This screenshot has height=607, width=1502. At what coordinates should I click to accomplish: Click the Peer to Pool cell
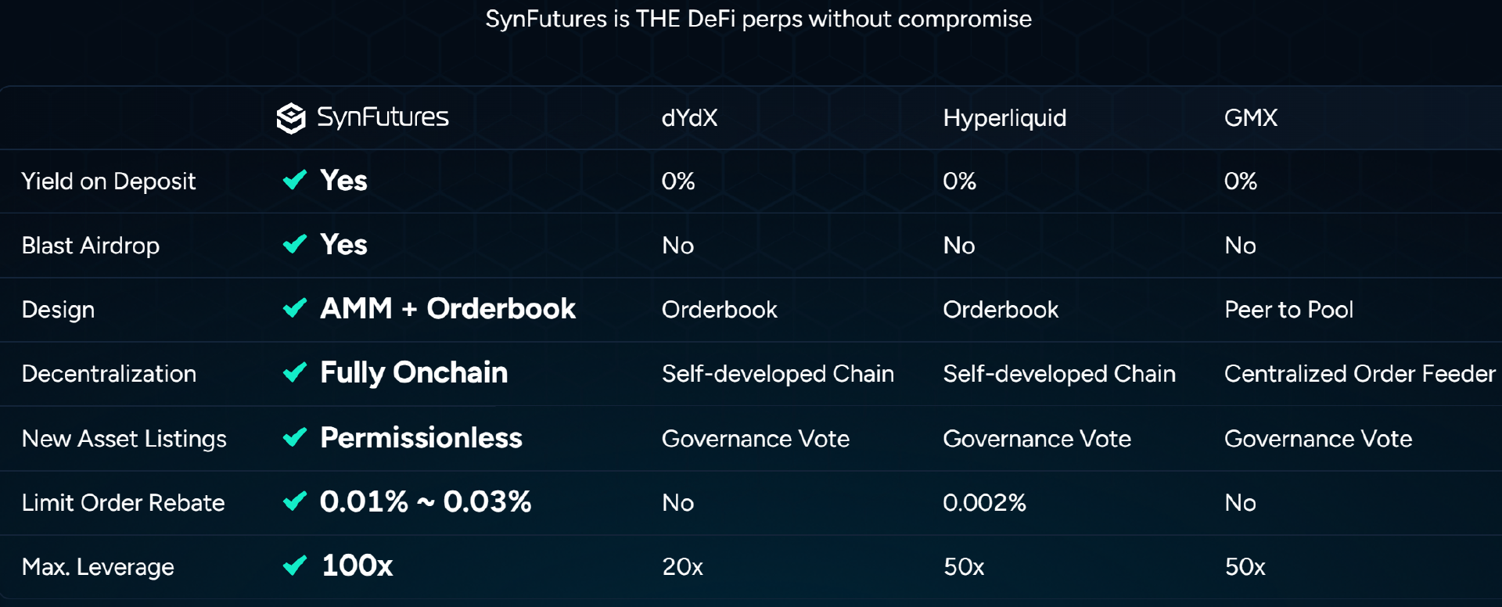[x=1288, y=310]
